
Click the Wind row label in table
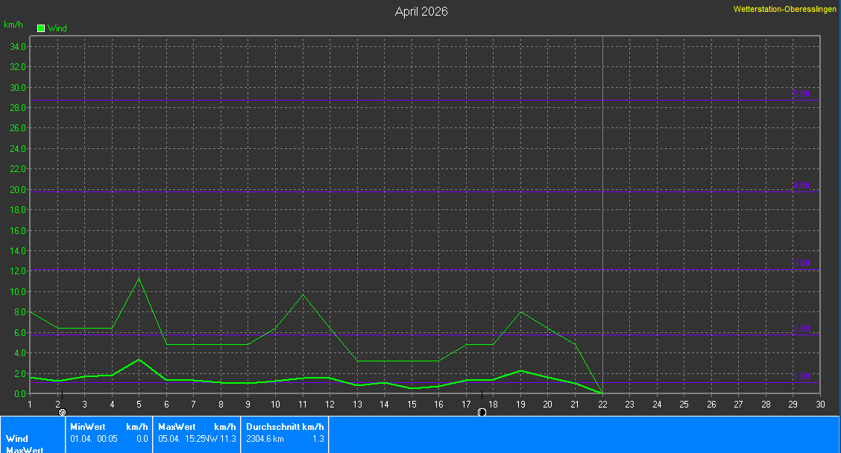pyautogui.click(x=17, y=439)
